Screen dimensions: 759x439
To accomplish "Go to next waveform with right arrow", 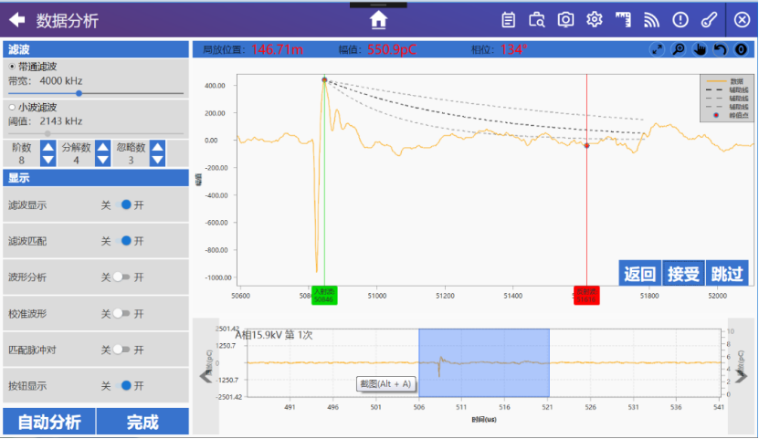I will point(741,376).
